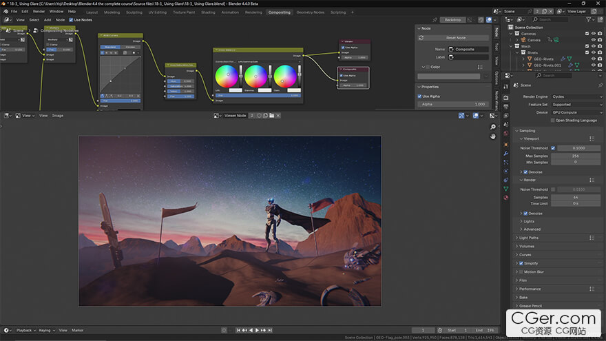Toggle the Backdrop button
The image size is (606, 341).
pyautogui.click(x=452, y=20)
